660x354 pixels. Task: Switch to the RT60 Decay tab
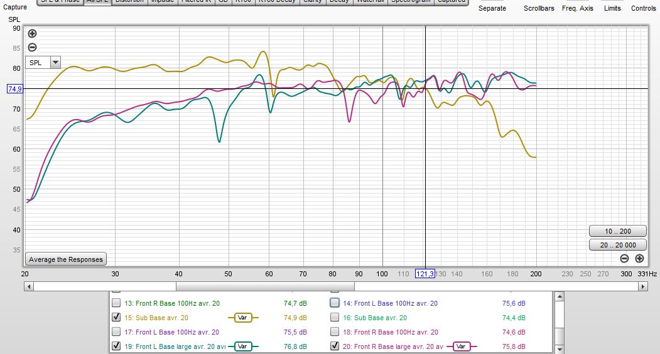pos(277,2)
